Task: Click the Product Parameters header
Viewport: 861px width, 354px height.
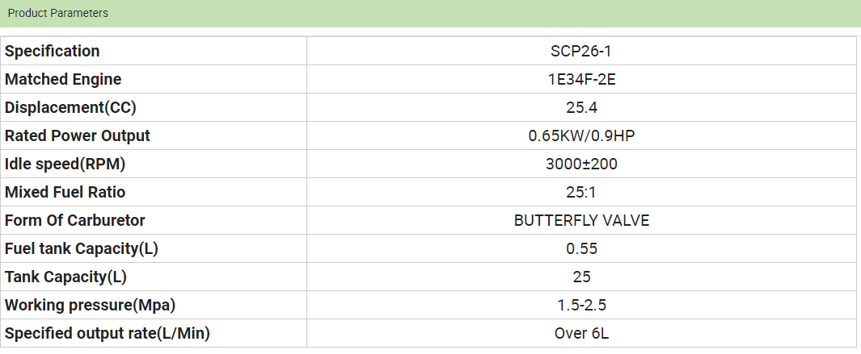Action: coord(58,13)
